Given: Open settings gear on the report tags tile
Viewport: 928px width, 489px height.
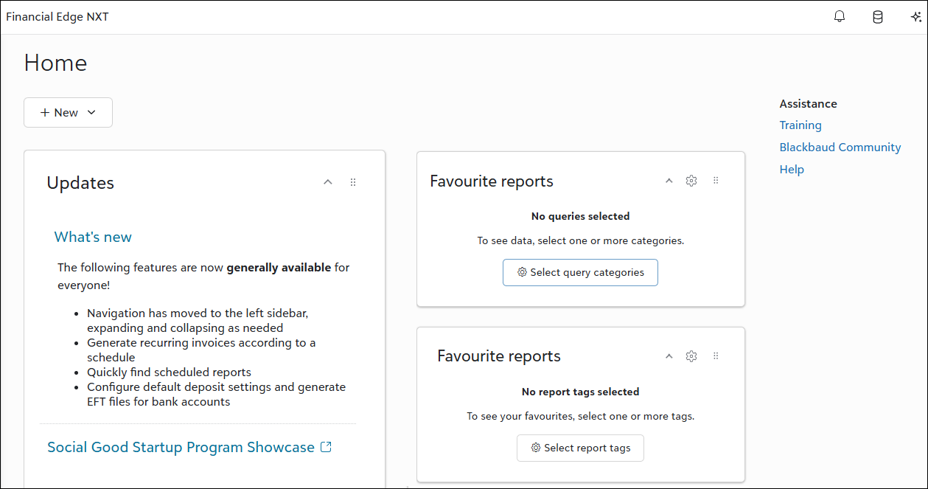Looking at the screenshot, I should pyautogui.click(x=691, y=356).
